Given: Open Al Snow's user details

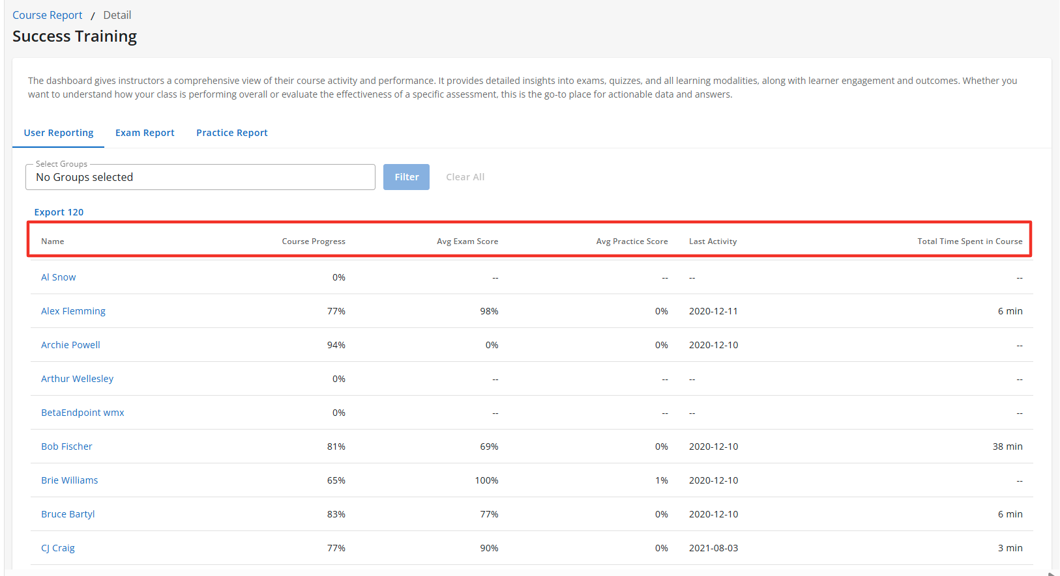Looking at the screenshot, I should tap(59, 277).
